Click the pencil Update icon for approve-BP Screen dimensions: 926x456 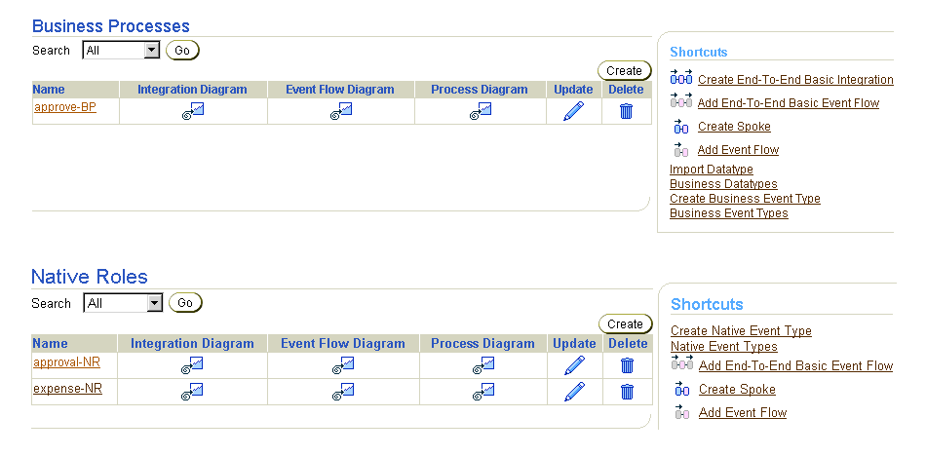(573, 111)
